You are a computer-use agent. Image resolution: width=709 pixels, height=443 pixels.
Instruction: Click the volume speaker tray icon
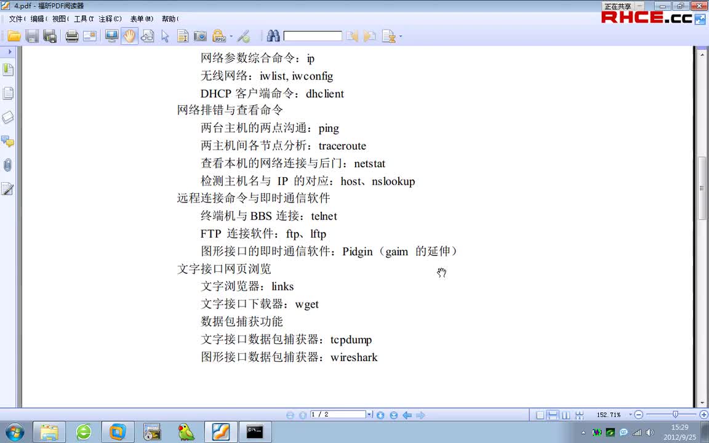650,432
